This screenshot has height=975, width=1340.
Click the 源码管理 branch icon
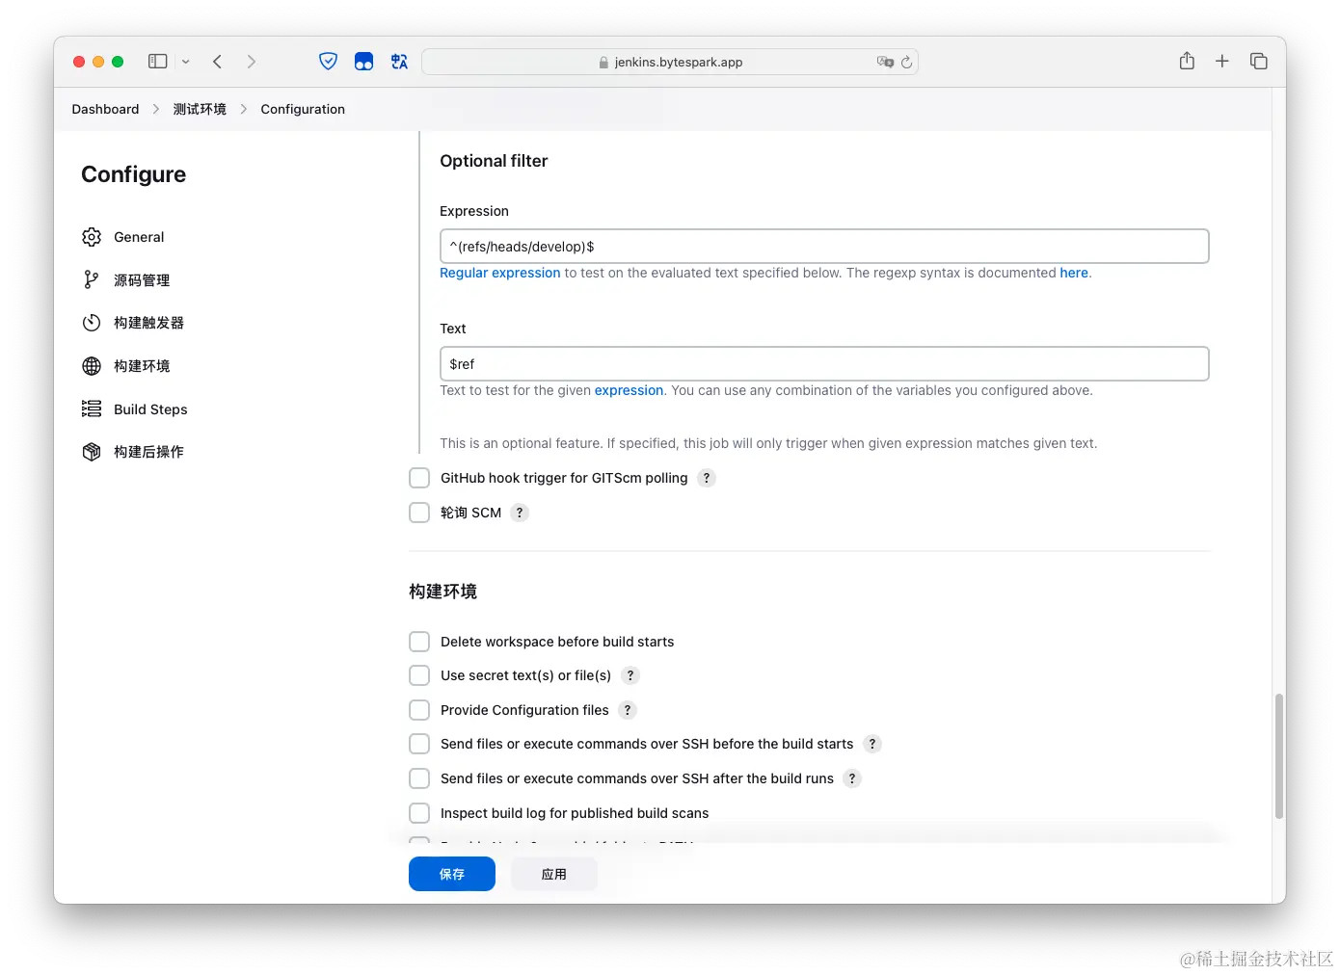pyautogui.click(x=92, y=279)
